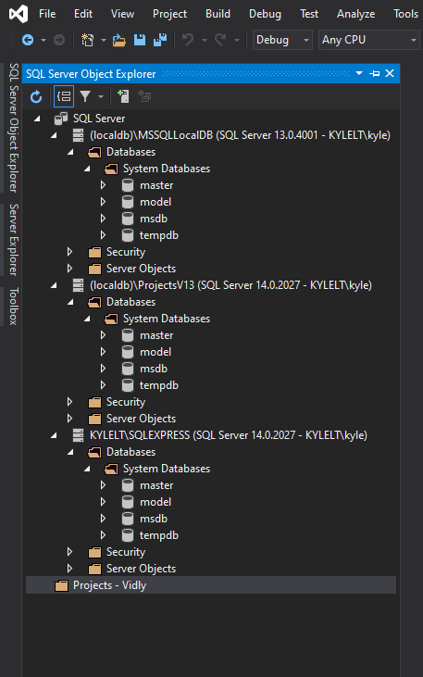Toggle the Group by Schema button
423x677 pixels.
[64, 96]
